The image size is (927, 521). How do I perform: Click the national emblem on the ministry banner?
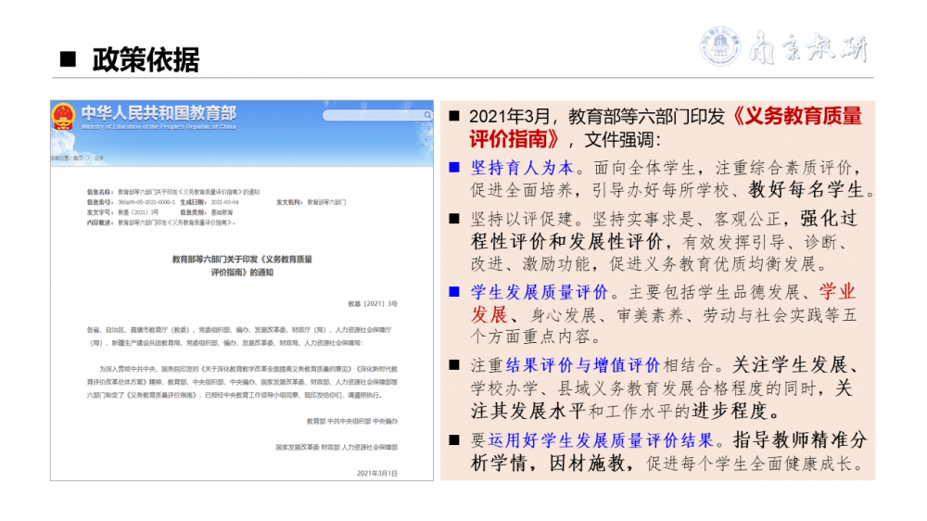[x=63, y=116]
